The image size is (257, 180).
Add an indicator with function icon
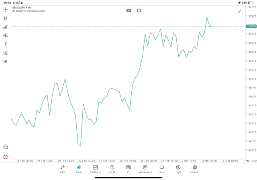point(5,44)
